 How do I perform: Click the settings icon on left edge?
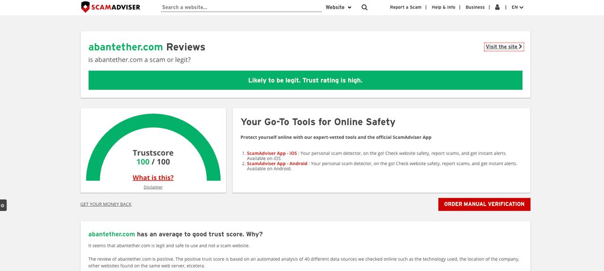coord(3,205)
